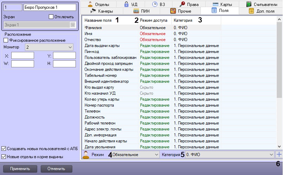
Task: Click the clock icon on ВЗ tab
Action: pyautogui.click(x=155, y=4)
